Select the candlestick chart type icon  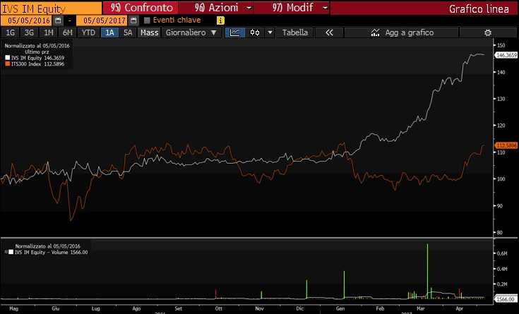(255, 32)
